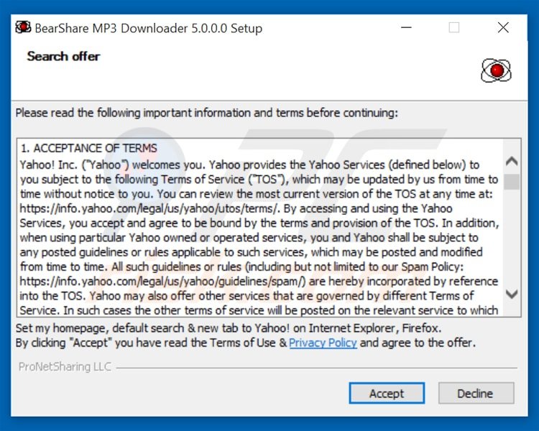This screenshot has height=431, width=539.
Task: Close the BearShare Setup window
Action: 503,27
